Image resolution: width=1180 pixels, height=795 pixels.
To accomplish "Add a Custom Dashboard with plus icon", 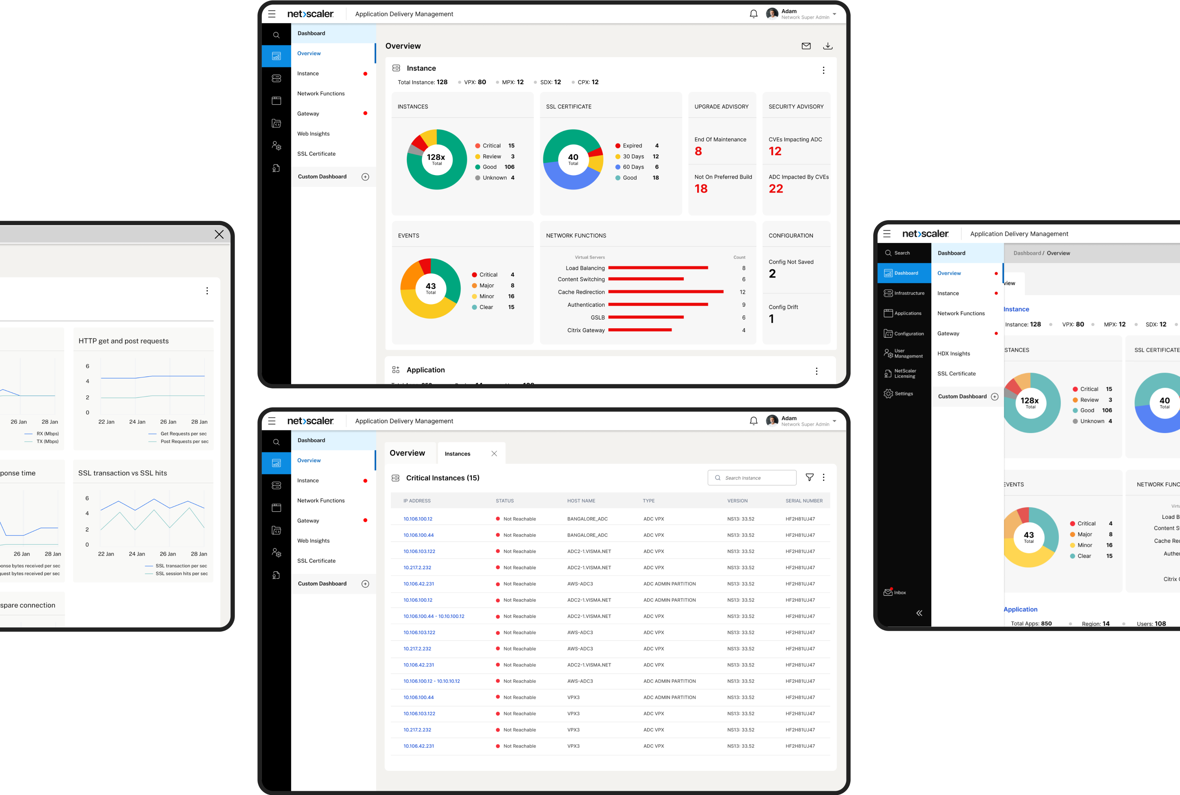I will 365,177.
